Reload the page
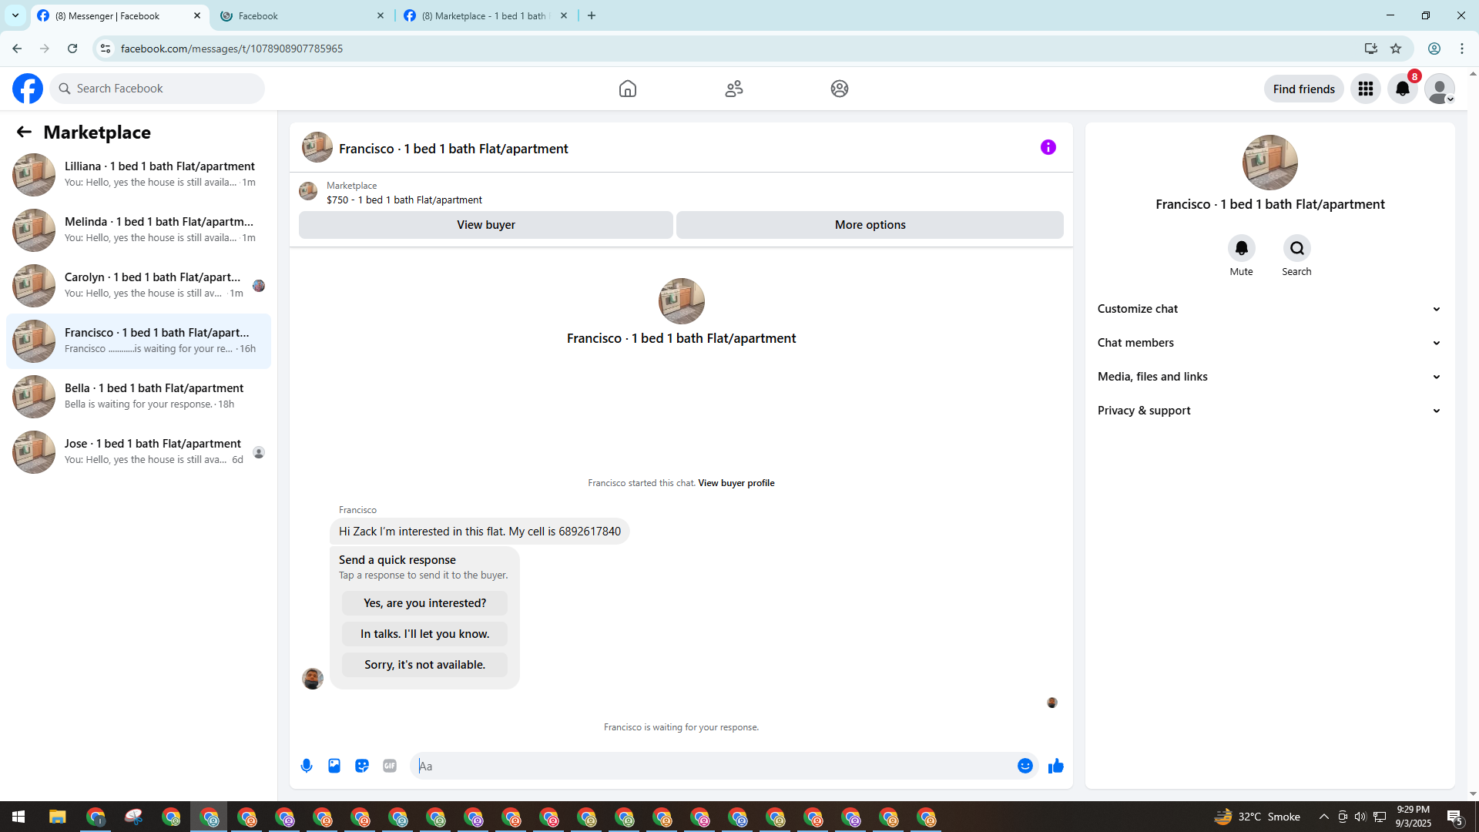The image size is (1479, 832). click(x=72, y=49)
